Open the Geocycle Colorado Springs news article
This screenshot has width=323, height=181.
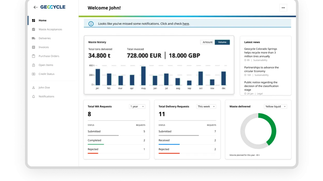260,52
